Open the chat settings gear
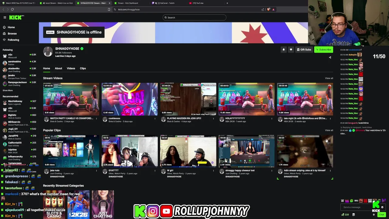Viewport: 389px width, 219px height. (x=374, y=215)
